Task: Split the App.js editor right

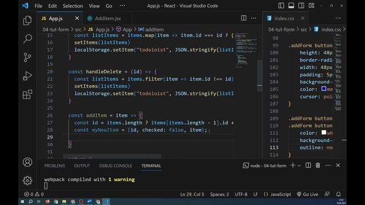Action: [244, 18]
